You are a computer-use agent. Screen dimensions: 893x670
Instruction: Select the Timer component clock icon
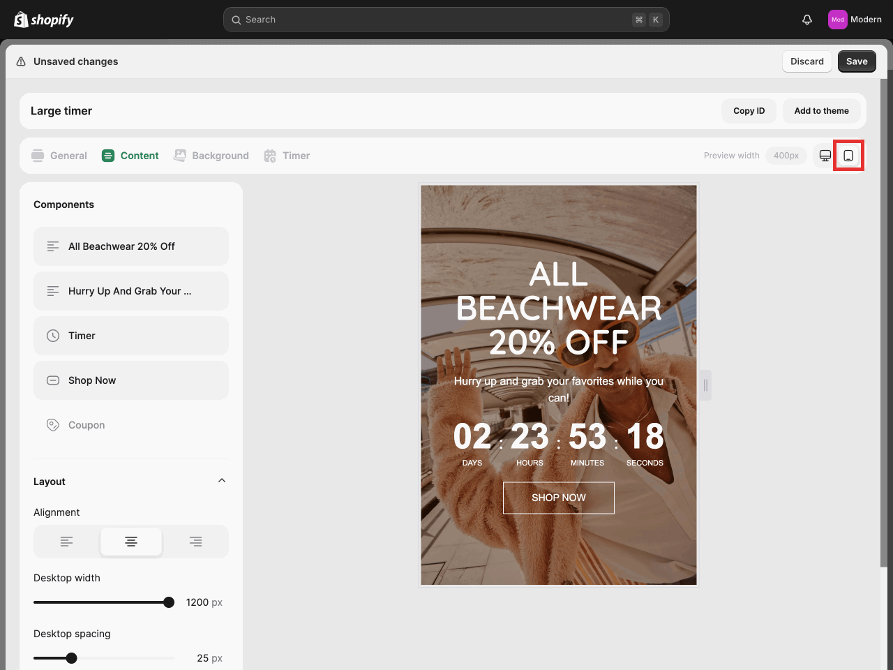pos(53,336)
